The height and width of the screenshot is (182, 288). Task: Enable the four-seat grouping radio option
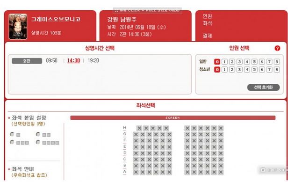38,142
